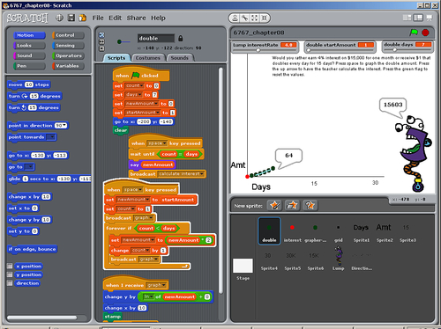Select the Operators block category
Screen dimensions: 441x329
[x=68, y=55]
